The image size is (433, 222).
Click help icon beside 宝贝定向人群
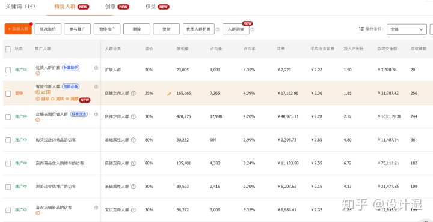point(134,210)
